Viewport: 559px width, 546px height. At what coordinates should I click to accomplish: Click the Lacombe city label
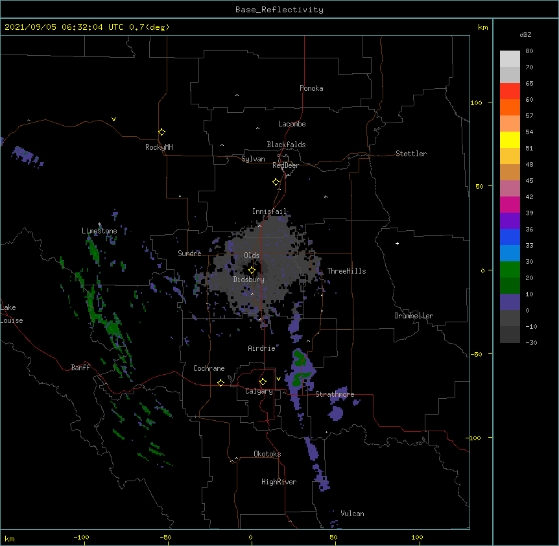[x=292, y=124]
